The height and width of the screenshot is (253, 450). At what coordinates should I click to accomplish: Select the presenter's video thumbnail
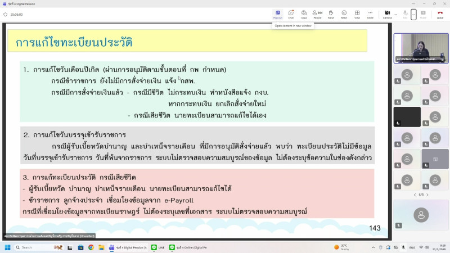421,48
